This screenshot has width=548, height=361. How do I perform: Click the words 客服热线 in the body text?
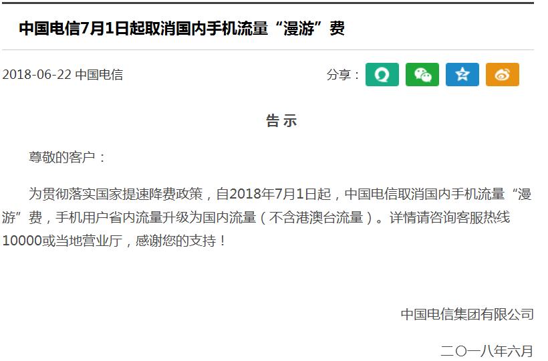[x=483, y=217]
